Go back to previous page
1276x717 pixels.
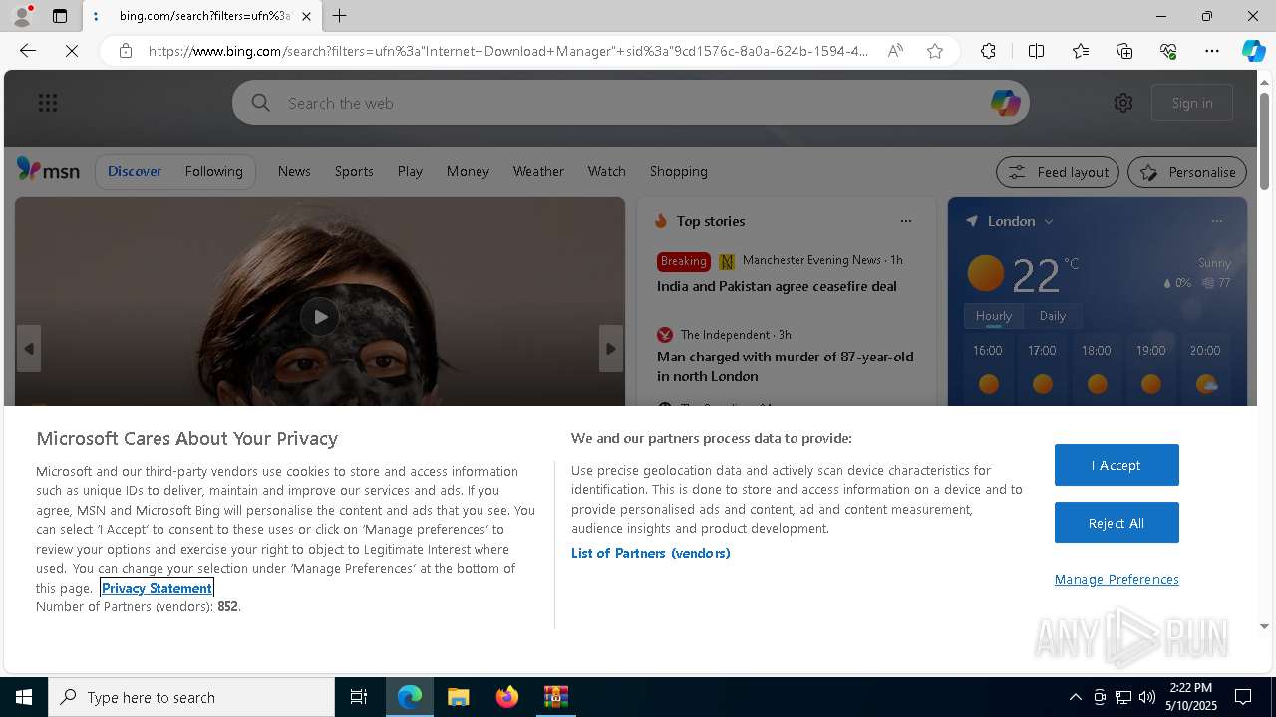pyautogui.click(x=28, y=51)
